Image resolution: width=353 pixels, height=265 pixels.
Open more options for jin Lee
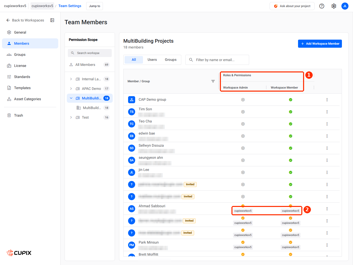(327, 172)
